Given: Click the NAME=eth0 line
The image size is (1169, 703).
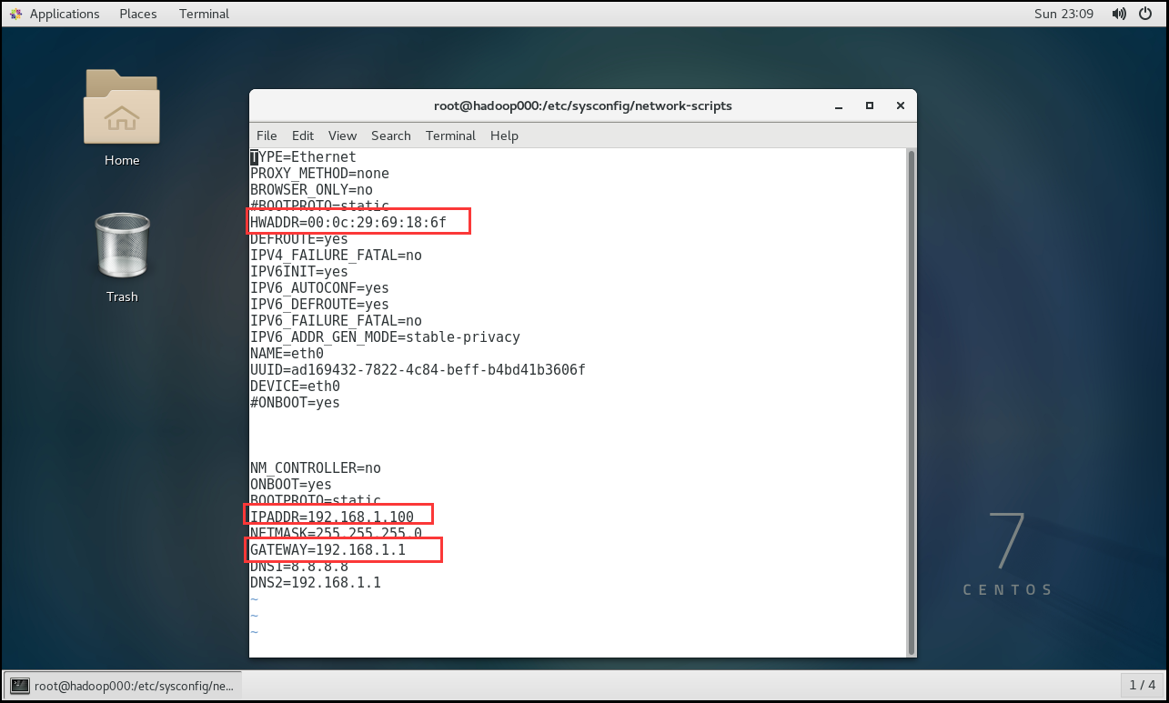Looking at the screenshot, I should (287, 354).
